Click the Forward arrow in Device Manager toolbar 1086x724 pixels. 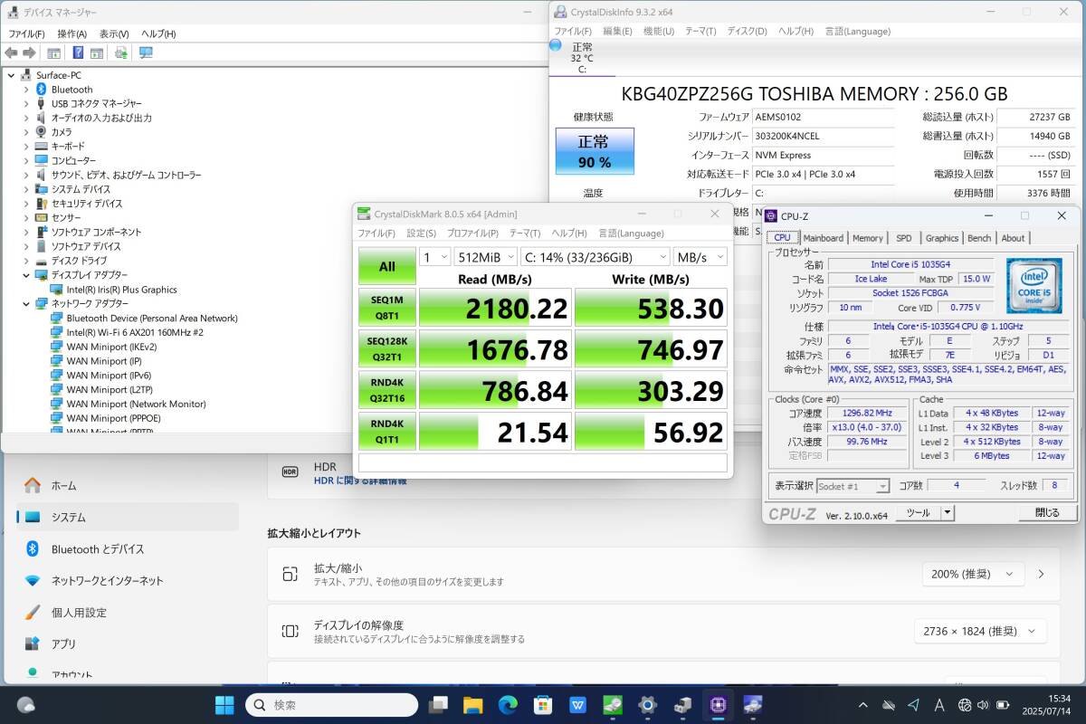(29, 52)
